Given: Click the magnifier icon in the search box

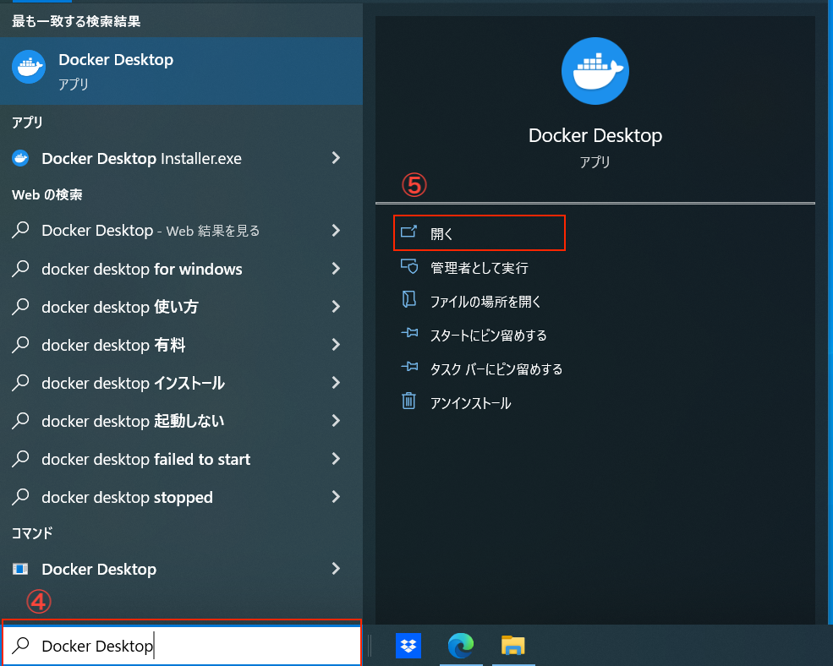Looking at the screenshot, I should pyautogui.click(x=20, y=645).
